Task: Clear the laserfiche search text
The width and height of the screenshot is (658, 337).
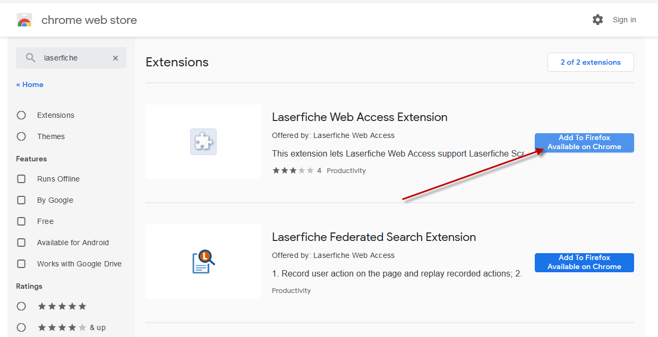Action: click(115, 58)
